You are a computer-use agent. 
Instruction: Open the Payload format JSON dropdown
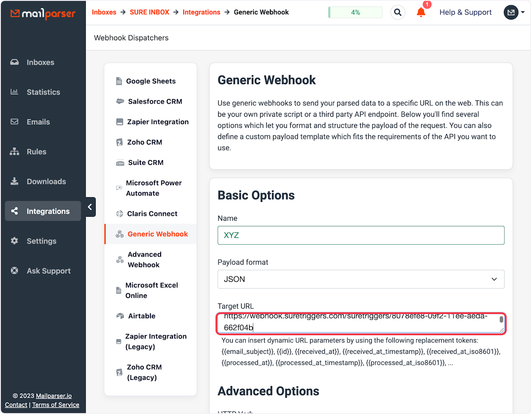point(361,279)
